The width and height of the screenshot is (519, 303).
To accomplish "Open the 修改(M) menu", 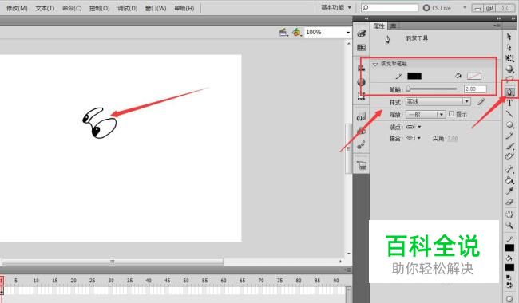I will [17, 8].
